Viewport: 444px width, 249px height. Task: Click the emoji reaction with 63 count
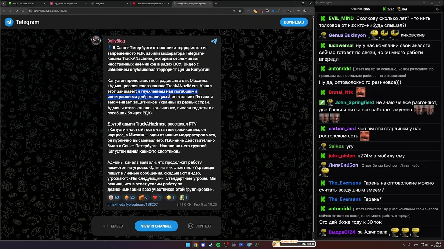pos(114,197)
